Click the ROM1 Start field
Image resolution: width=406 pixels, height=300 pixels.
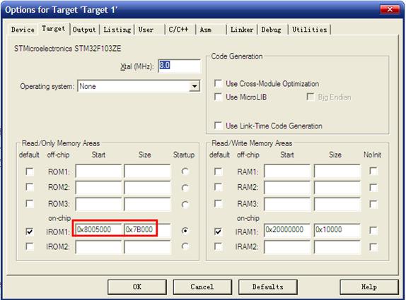point(98,171)
